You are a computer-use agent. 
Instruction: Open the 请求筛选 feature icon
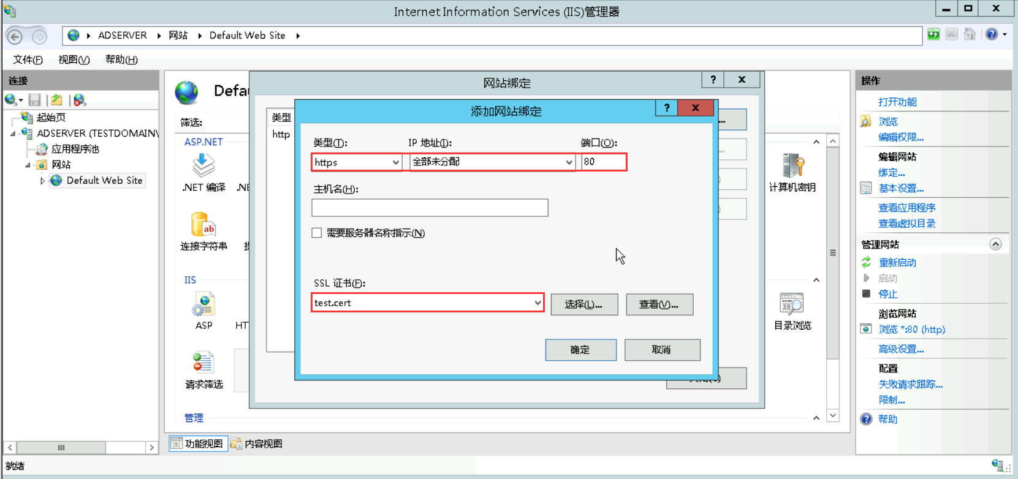(203, 363)
